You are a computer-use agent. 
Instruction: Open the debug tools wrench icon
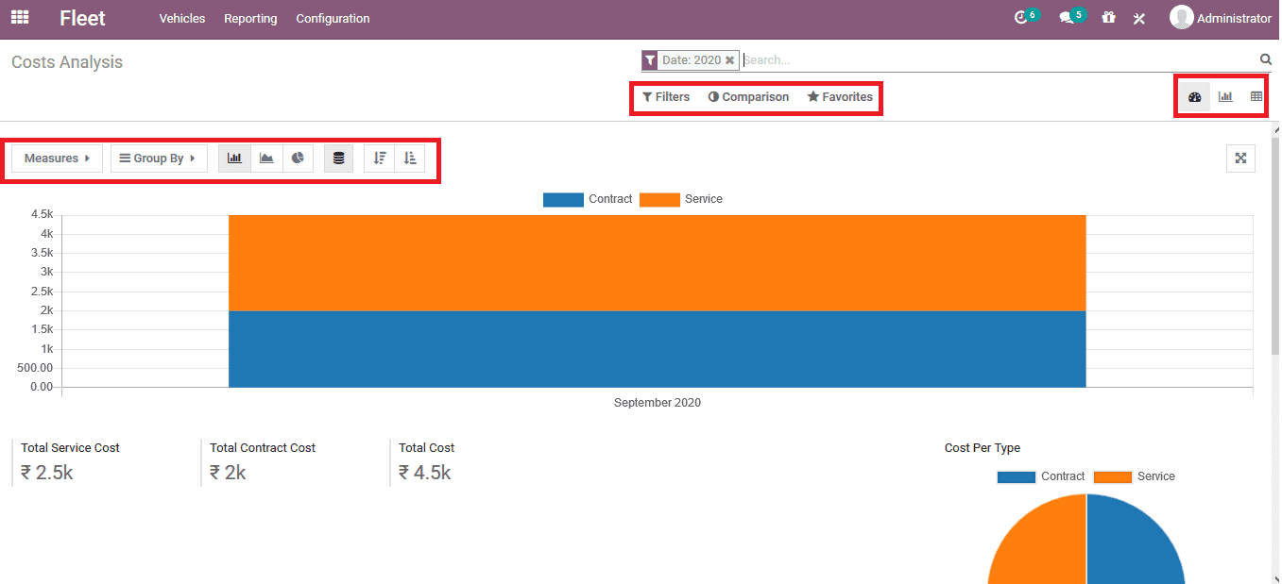(1139, 18)
